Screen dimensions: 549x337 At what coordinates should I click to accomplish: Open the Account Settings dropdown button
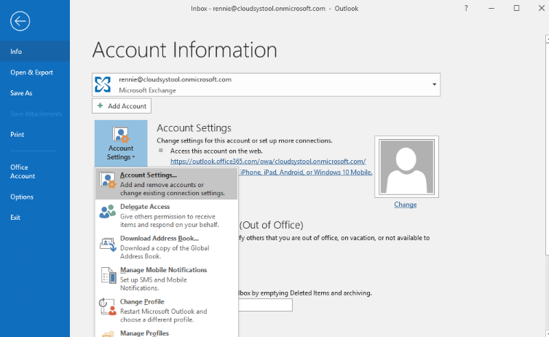pos(121,143)
